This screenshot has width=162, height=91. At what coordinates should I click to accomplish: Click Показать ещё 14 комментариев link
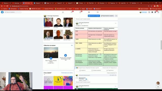(x=83, y=19)
